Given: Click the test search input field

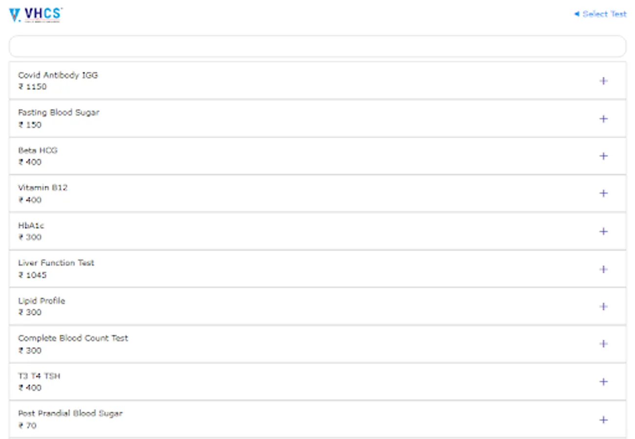Looking at the screenshot, I should [317, 47].
